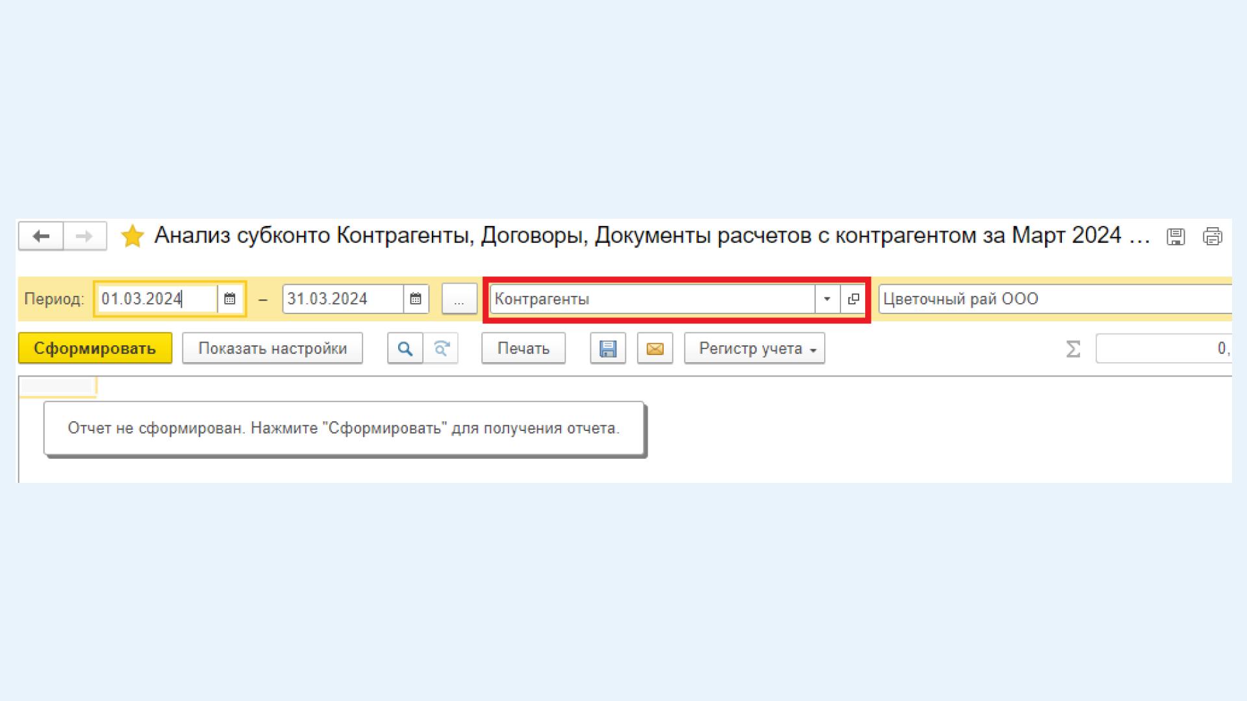The width and height of the screenshot is (1247, 701).
Task: Click the Контрагенты subkonto field
Action: pos(653,299)
